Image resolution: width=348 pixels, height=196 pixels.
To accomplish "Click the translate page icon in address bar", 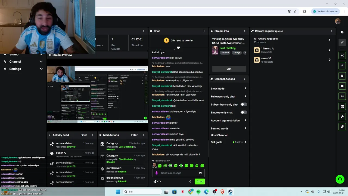I will (x=289, y=11).
